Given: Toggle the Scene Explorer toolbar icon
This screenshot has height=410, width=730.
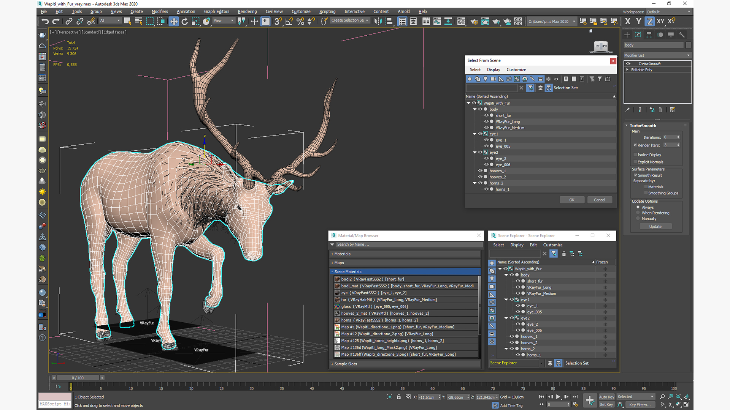Looking at the screenshot, I should pos(402,22).
